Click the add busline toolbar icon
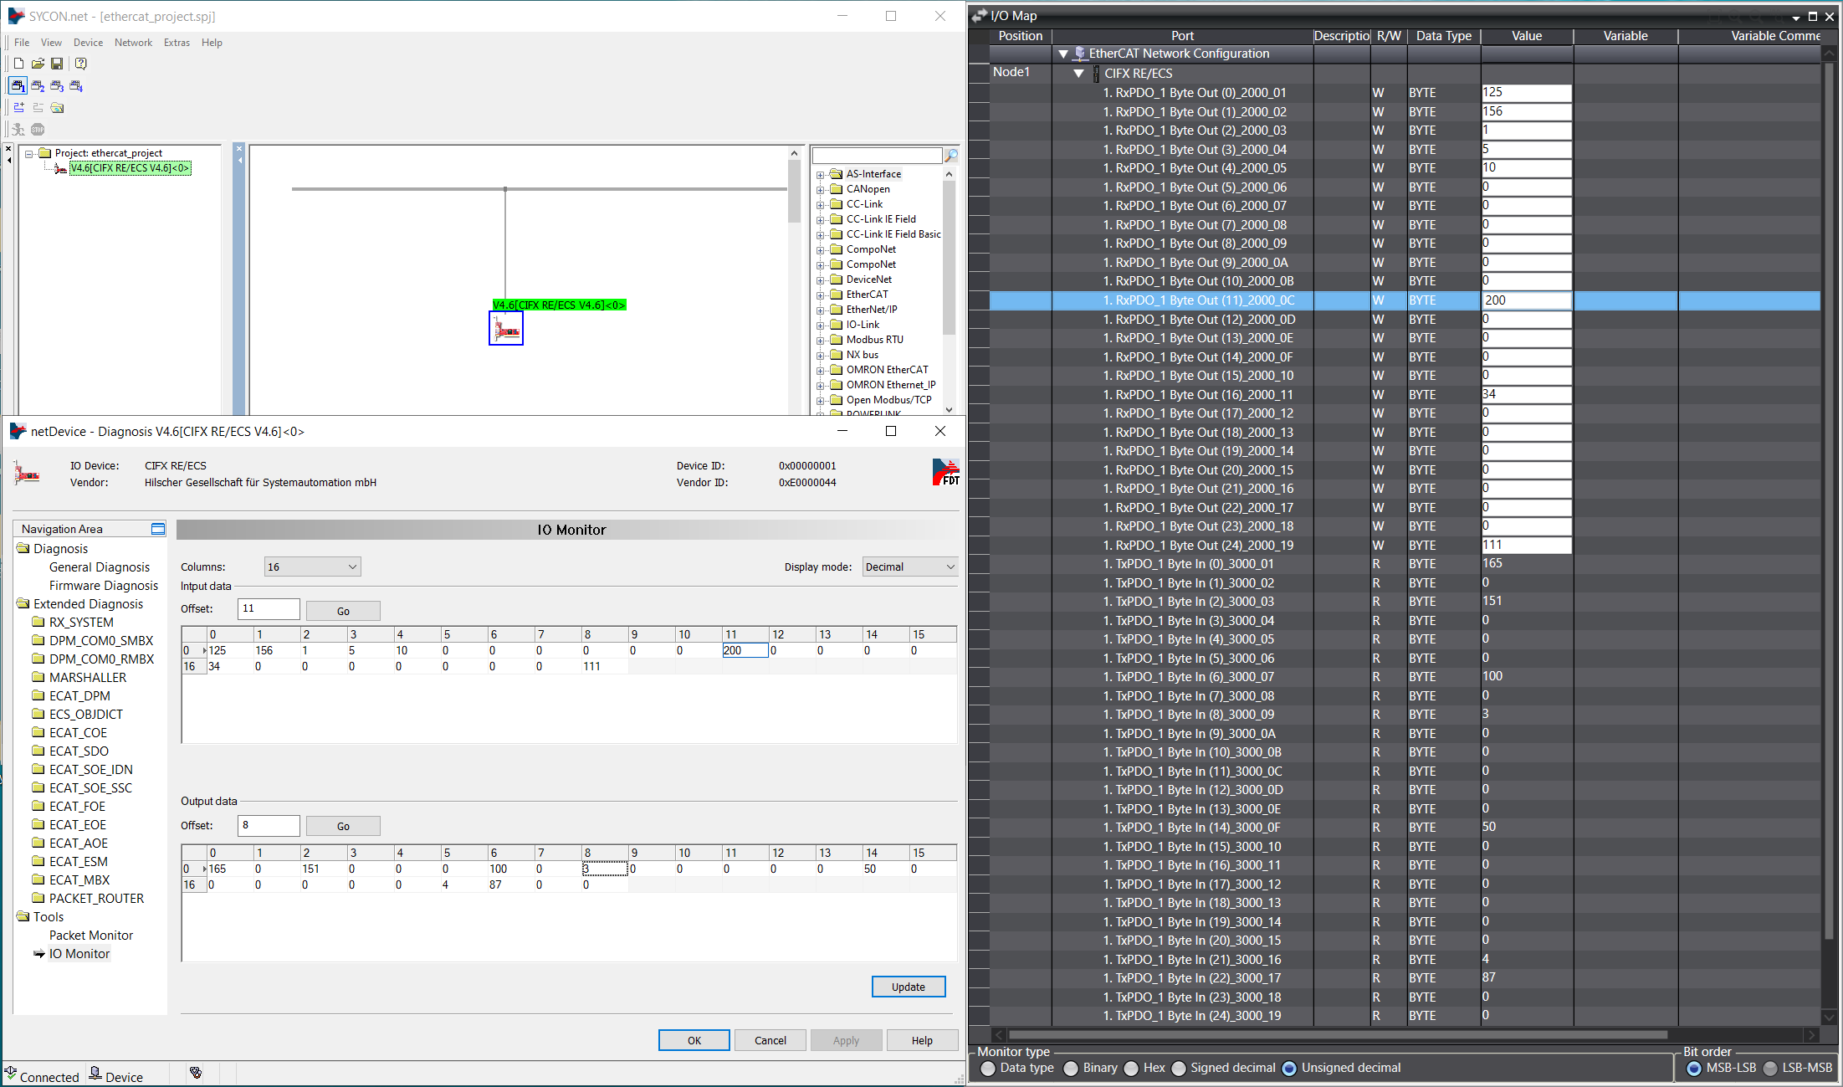Screen dimensions: 1843x1087 pyautogui.click(x=18, y=107)
